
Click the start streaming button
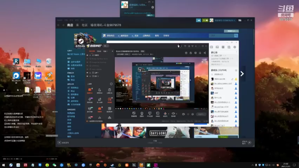click(x=201, y=114)
